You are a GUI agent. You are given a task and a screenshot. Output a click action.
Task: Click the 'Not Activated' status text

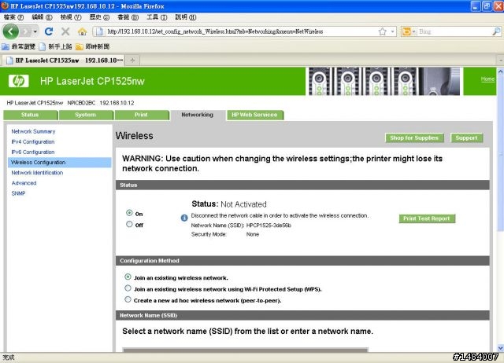click(243, 204)
